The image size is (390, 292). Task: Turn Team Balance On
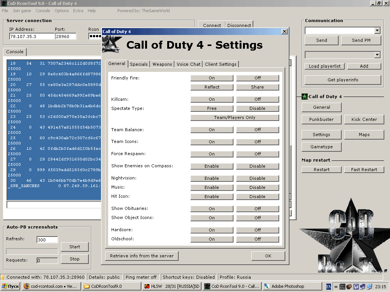click(212, 130)
